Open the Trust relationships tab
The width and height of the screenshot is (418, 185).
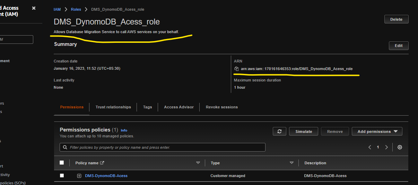113,107
